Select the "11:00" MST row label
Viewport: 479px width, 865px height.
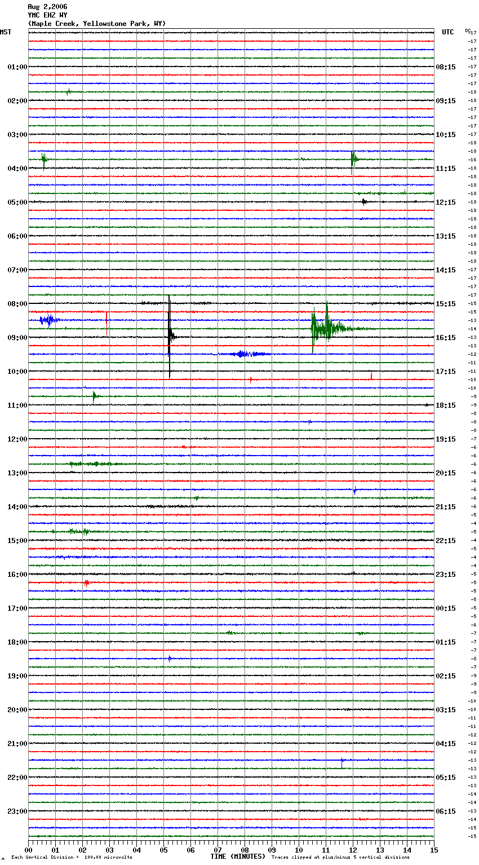point(17,405)
